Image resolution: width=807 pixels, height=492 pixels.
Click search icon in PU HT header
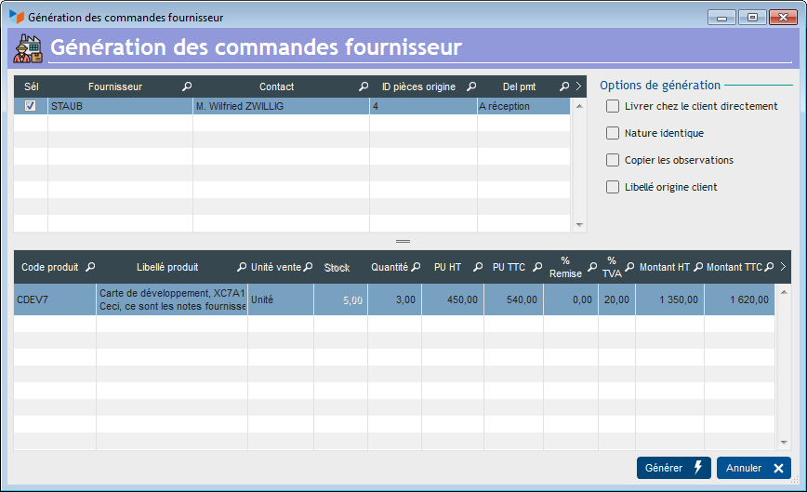(x=477, y=267)
